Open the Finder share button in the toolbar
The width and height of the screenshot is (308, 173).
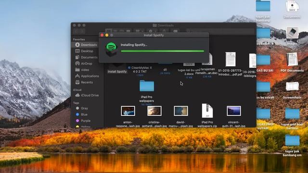(x=164, y=31)
